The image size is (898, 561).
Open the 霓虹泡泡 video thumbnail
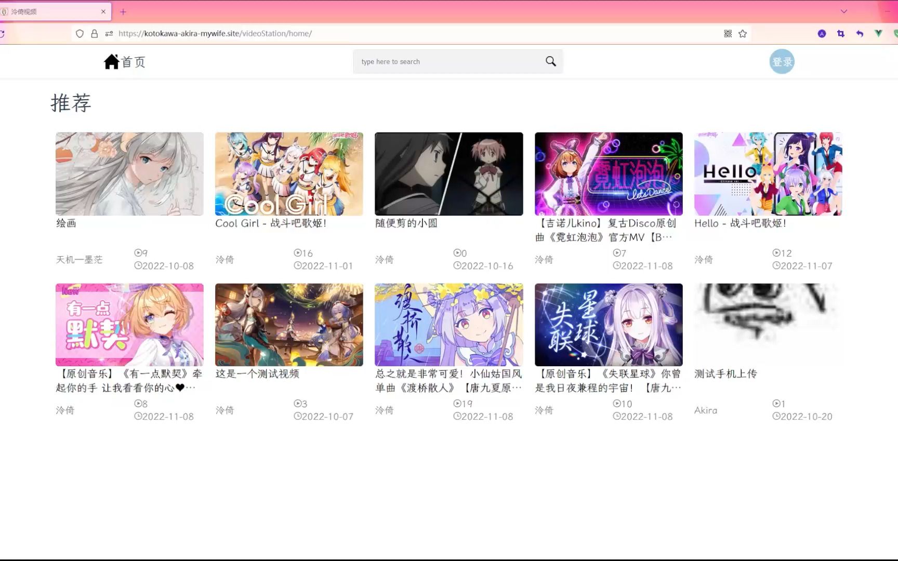(x=609, y=174)
